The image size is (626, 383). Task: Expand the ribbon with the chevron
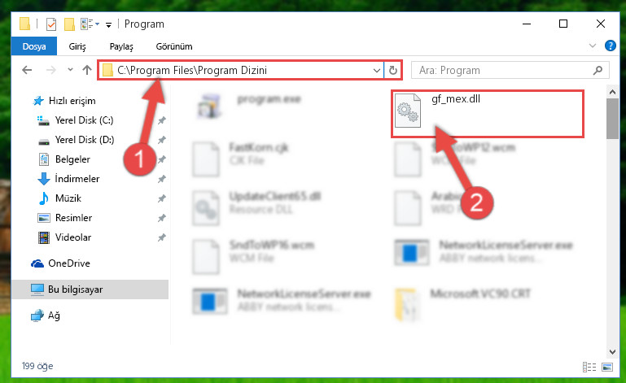(593, 46)
